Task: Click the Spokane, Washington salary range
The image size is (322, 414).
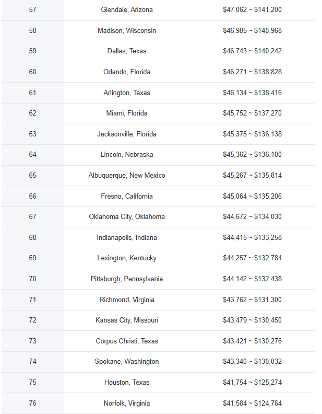Action: click(252, 361)
